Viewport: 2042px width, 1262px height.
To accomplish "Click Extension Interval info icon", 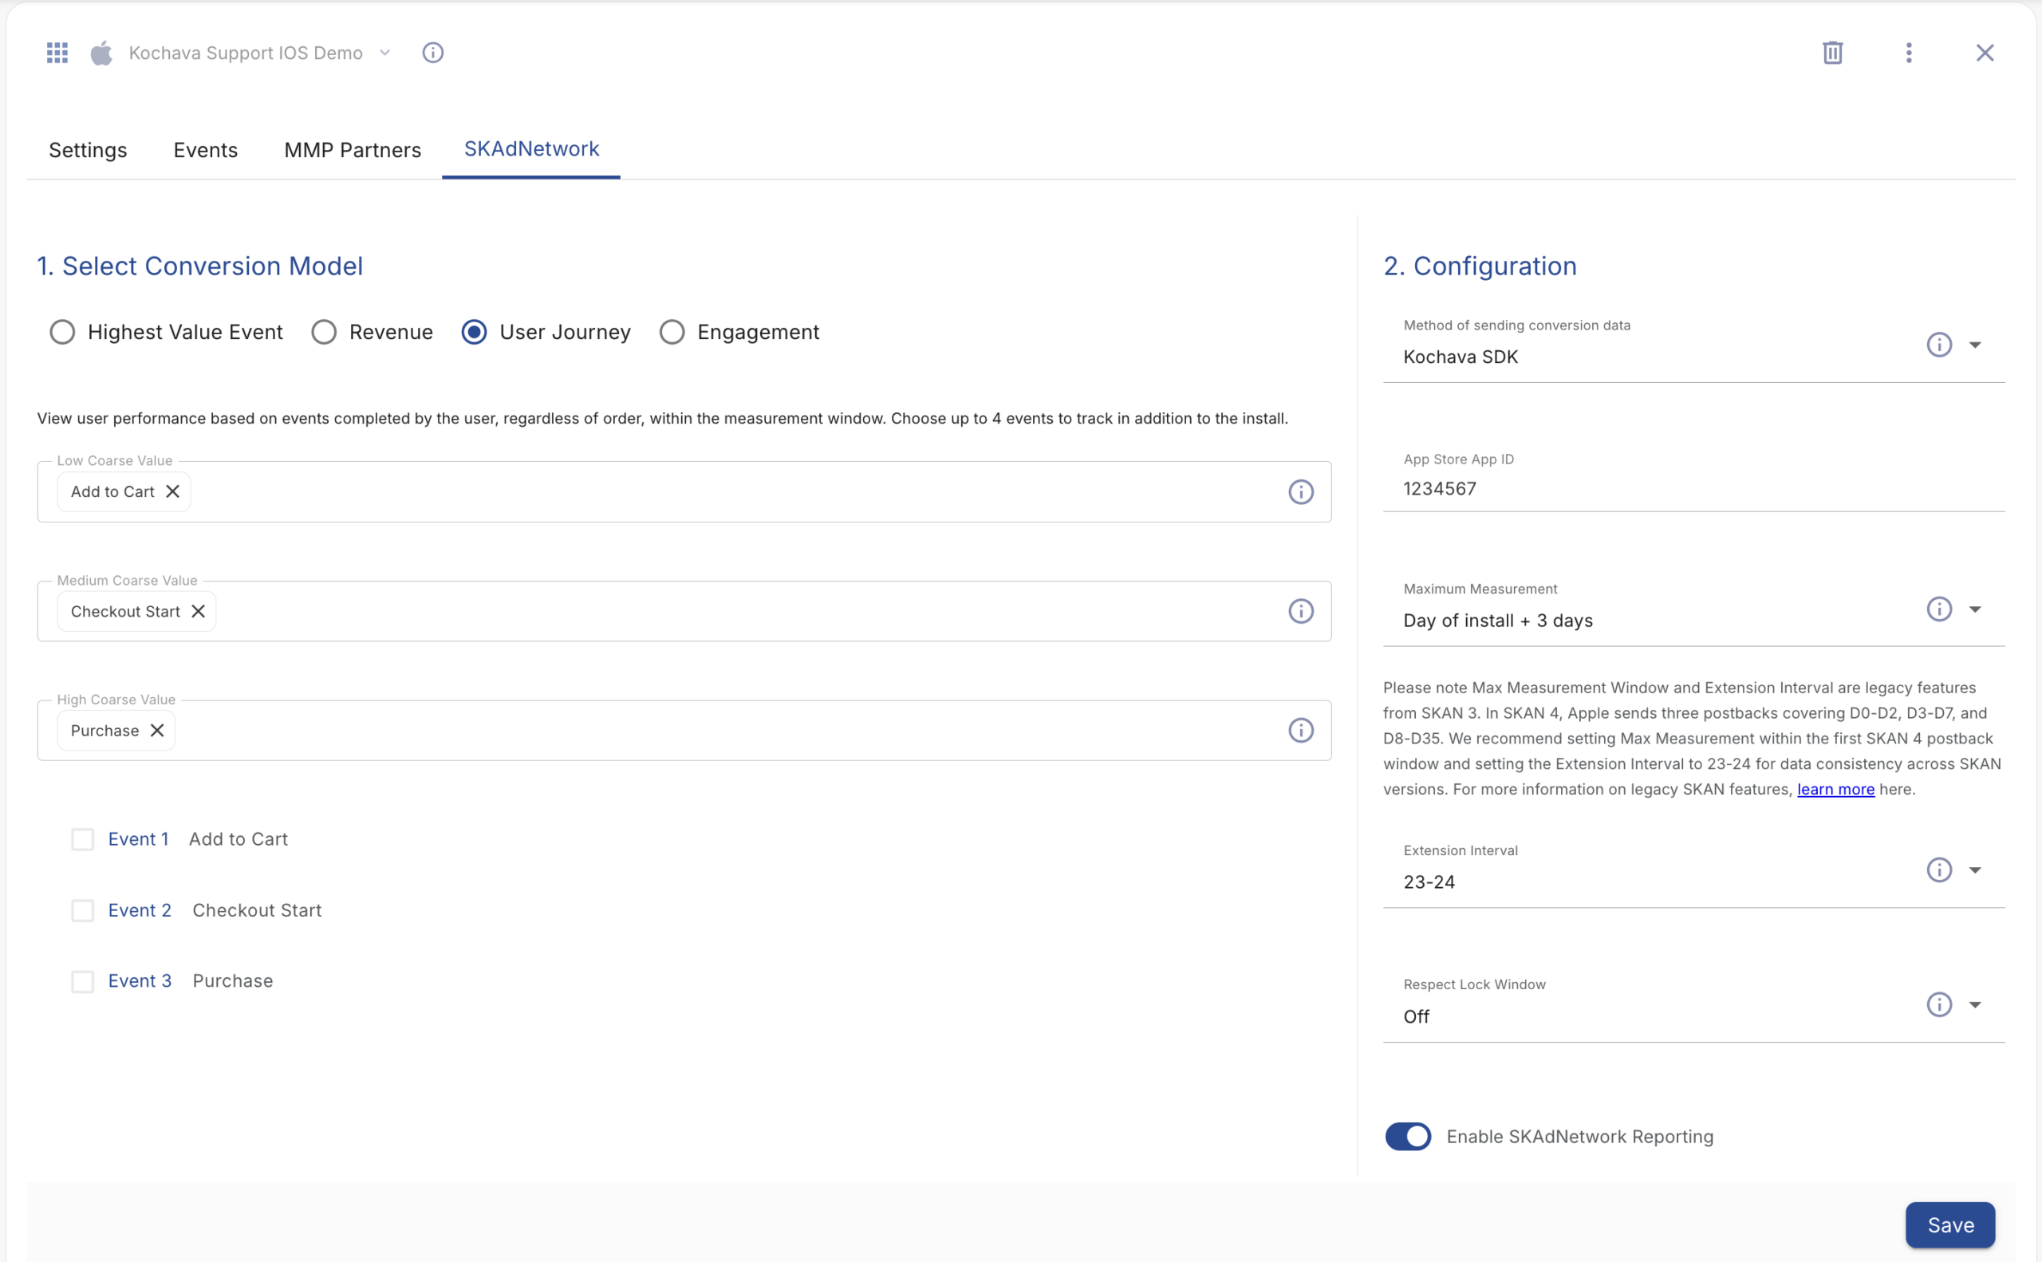I will [x=1938, y=870].
